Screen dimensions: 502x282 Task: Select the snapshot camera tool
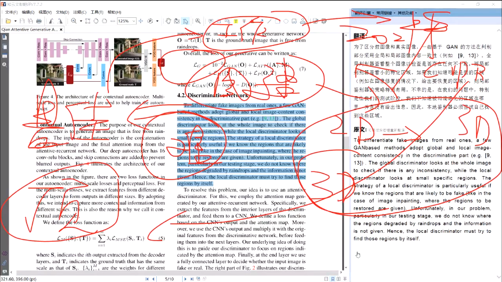click(177, 21)
